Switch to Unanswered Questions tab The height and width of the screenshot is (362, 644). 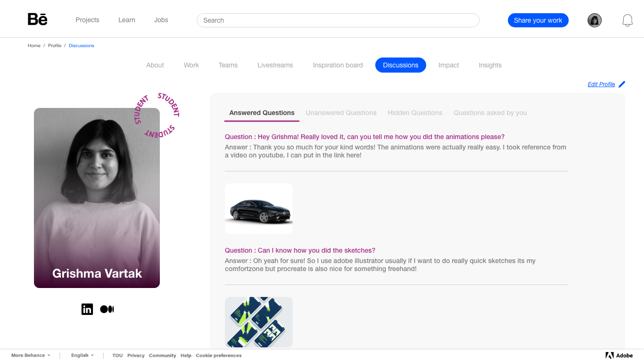pyautogui.click(x=341, y=113)
